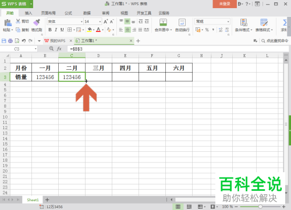This screenshot has width=291, height=210.
Task: Open the 页面布局 ribbon tab
Action: [x=48, y=13]
